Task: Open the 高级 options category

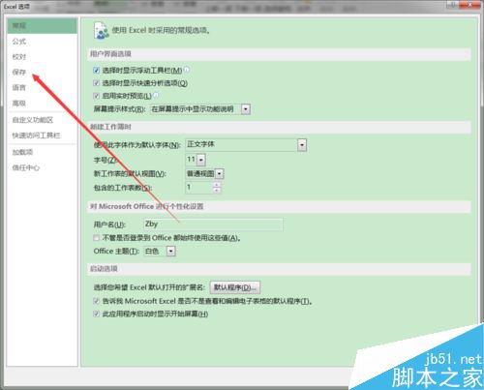Action: coord(19,104)
